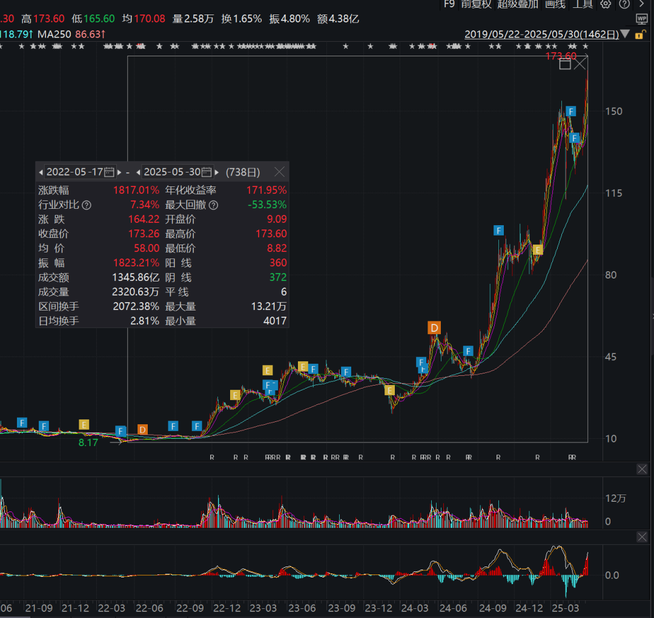Image resolution: width=654 pixels, height=618 pixels.
Task: Click the yellow E marker near 23-12 dip
Action: pos(389,390)
